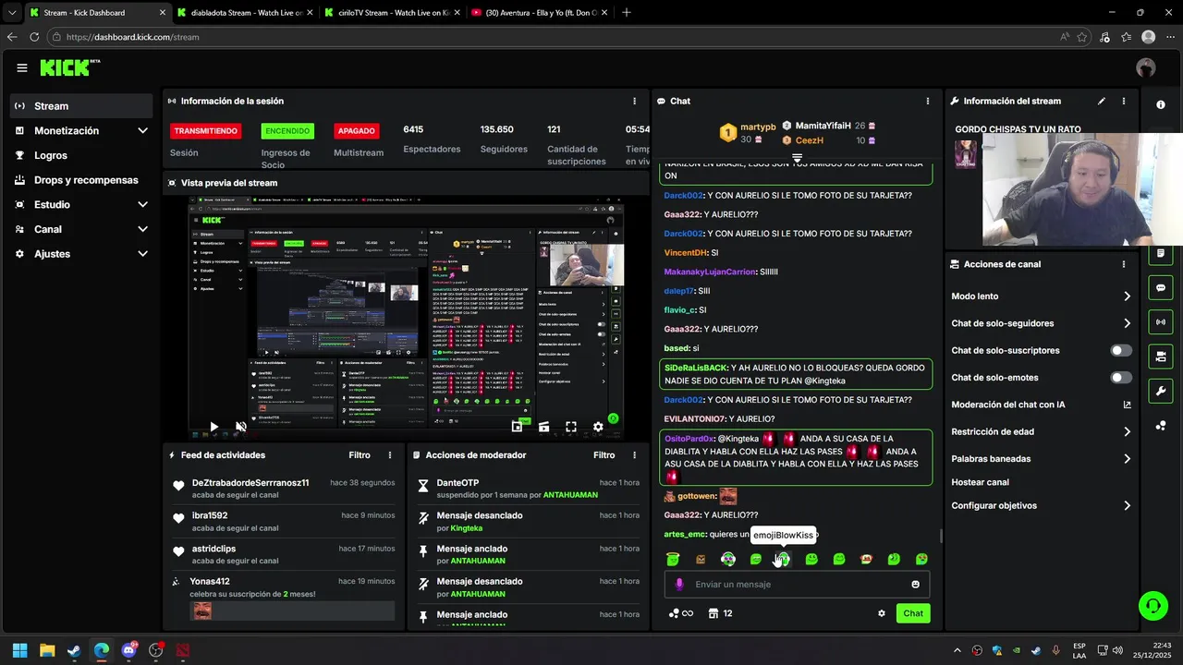Image resolution: width=1183 pixels, height=665 pixels.
Task: Click the ENCENDIDO partner income badge
Action: click(x=287, y=131)
